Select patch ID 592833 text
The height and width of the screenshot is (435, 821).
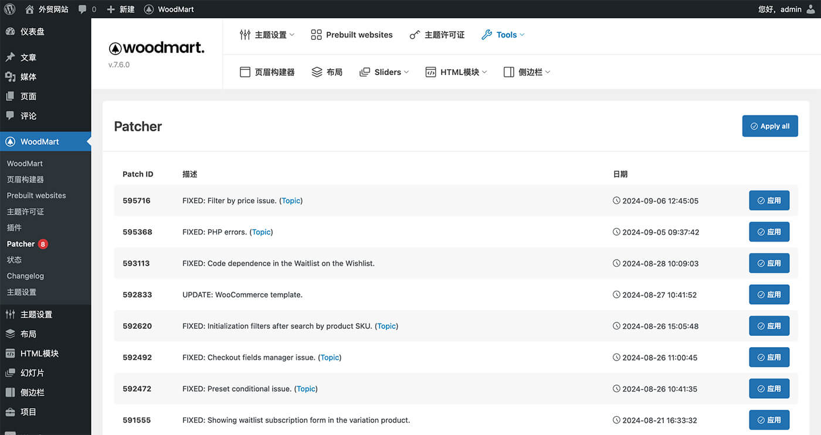(137, 295)
